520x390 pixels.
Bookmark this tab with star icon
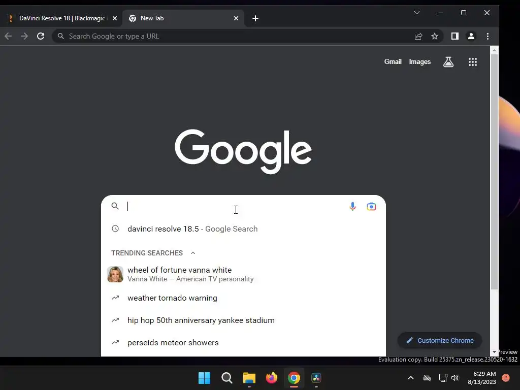[435, 36]
